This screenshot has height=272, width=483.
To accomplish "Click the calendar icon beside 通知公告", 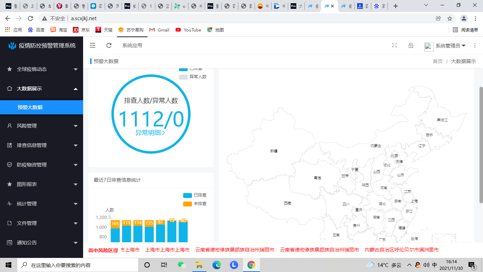I will (x=10, y=243).
